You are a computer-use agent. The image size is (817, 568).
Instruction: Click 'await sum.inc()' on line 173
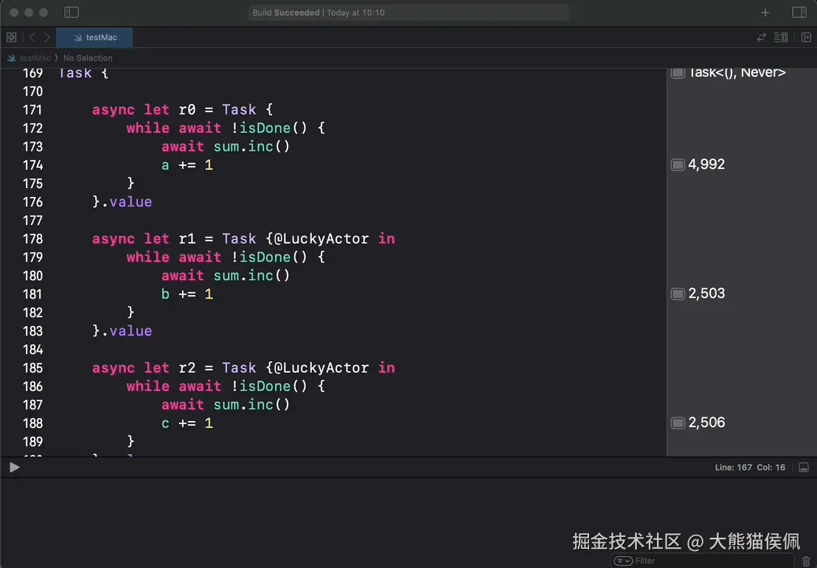226,147
